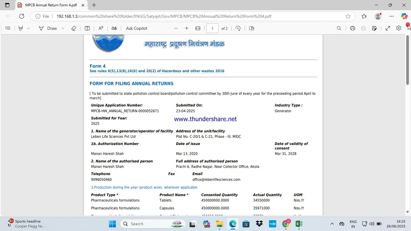411x231 pixels.
Task: Click the scrollbar down arrow
Action: [407, 212]
